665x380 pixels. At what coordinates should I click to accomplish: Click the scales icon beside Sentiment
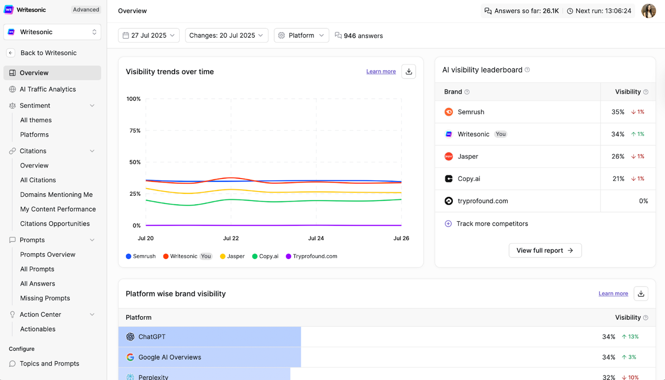[12, 106]
